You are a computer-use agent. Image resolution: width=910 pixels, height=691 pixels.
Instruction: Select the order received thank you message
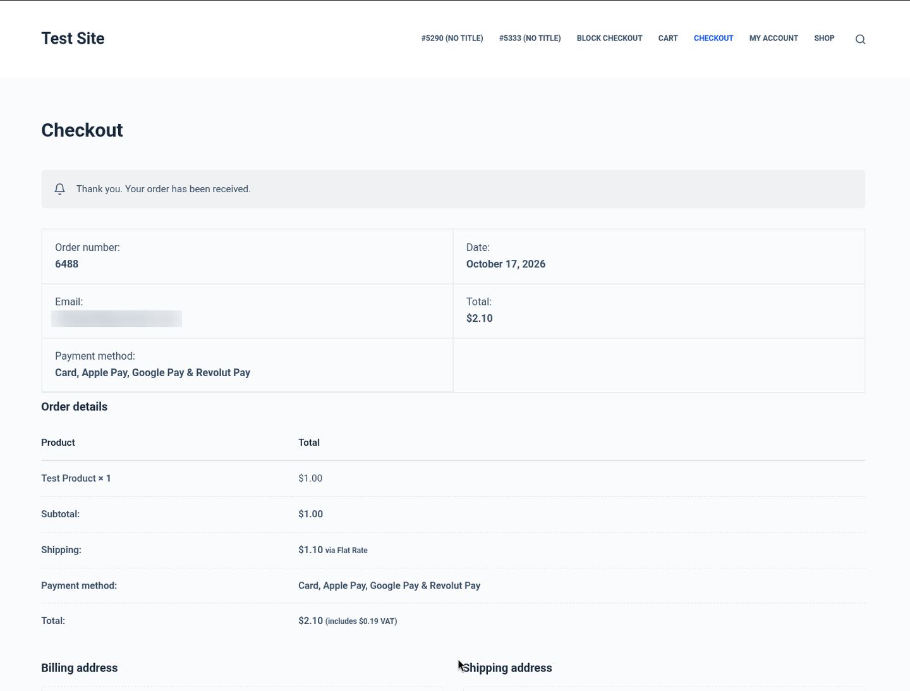click(x=163, y=189)
